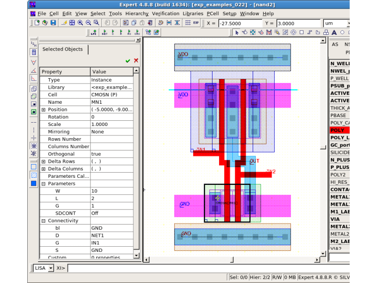Viewport: 377px width, 283px height.
Task: Switch to the Selected Objects tab
Action: coord(62,49)
